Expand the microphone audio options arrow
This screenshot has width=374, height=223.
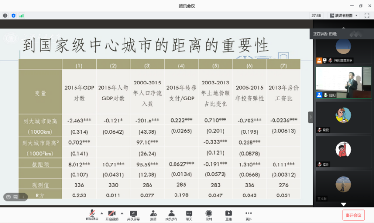coord(101,213)
